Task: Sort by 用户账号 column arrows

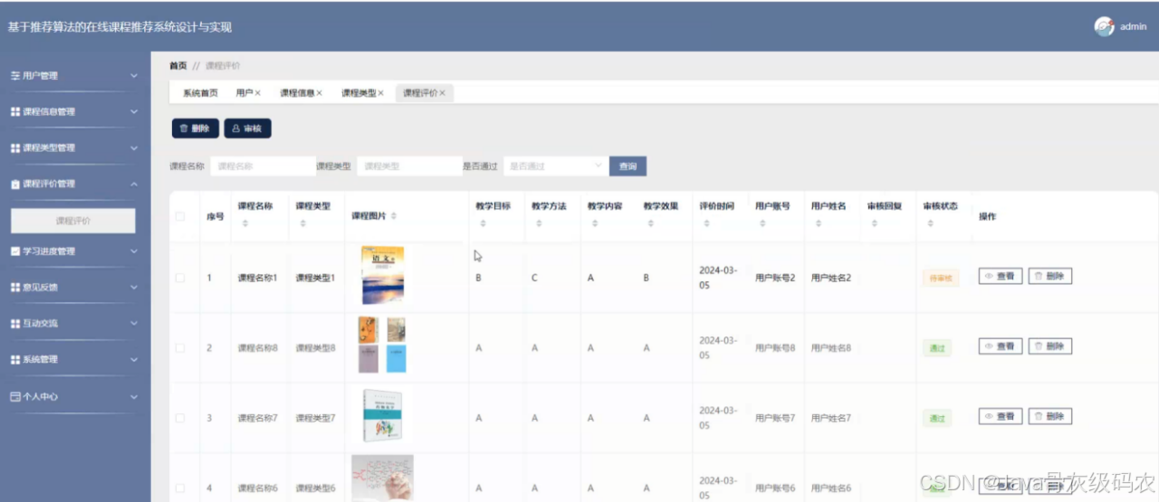Action: click(762, 223)
